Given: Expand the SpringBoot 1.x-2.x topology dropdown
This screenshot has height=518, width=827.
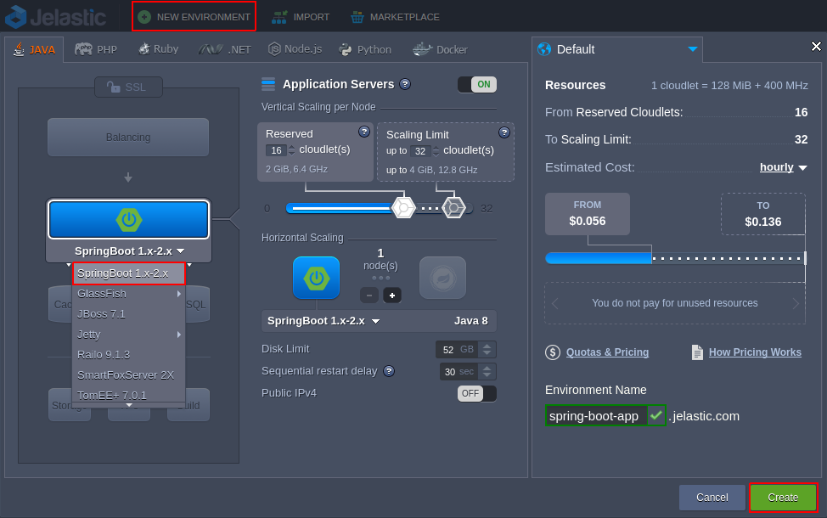Looking at the screenshot, I should click(x=129, y=251).
